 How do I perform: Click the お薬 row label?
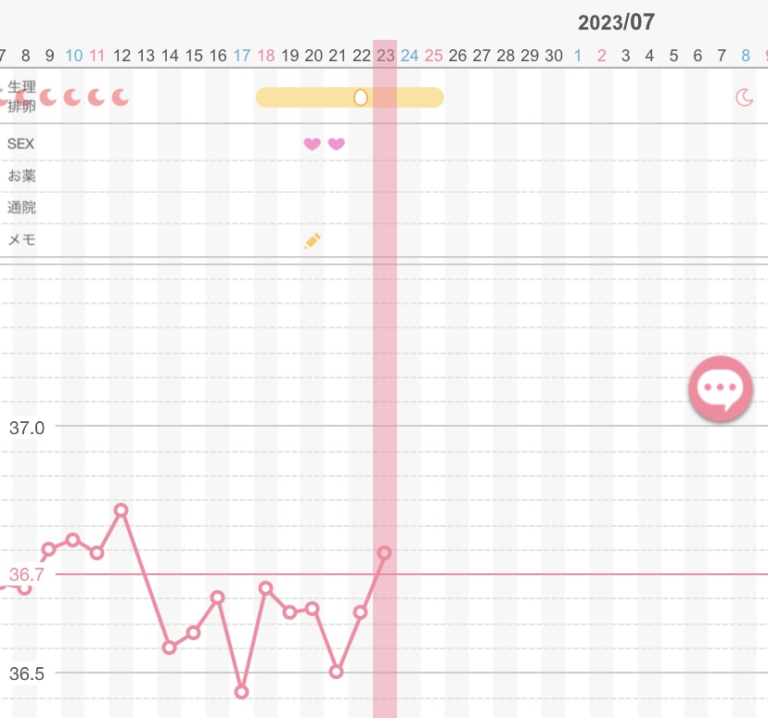point(21,175)
